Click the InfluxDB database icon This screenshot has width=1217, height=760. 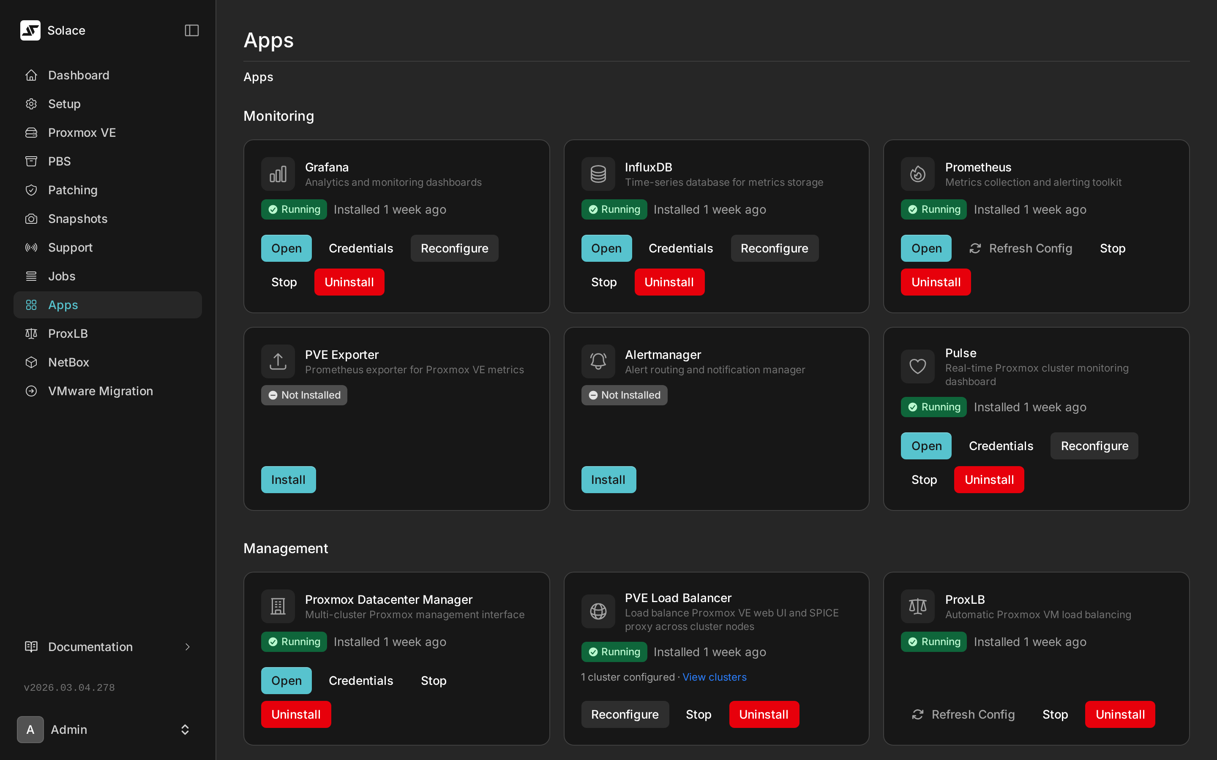[x=598, y=174]
